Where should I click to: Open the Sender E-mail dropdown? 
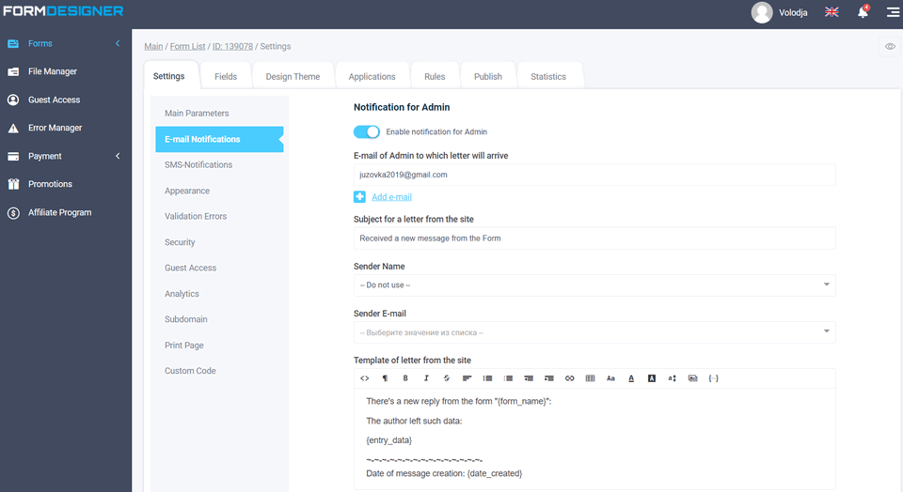pyautogui.click(x=594, y=332)
